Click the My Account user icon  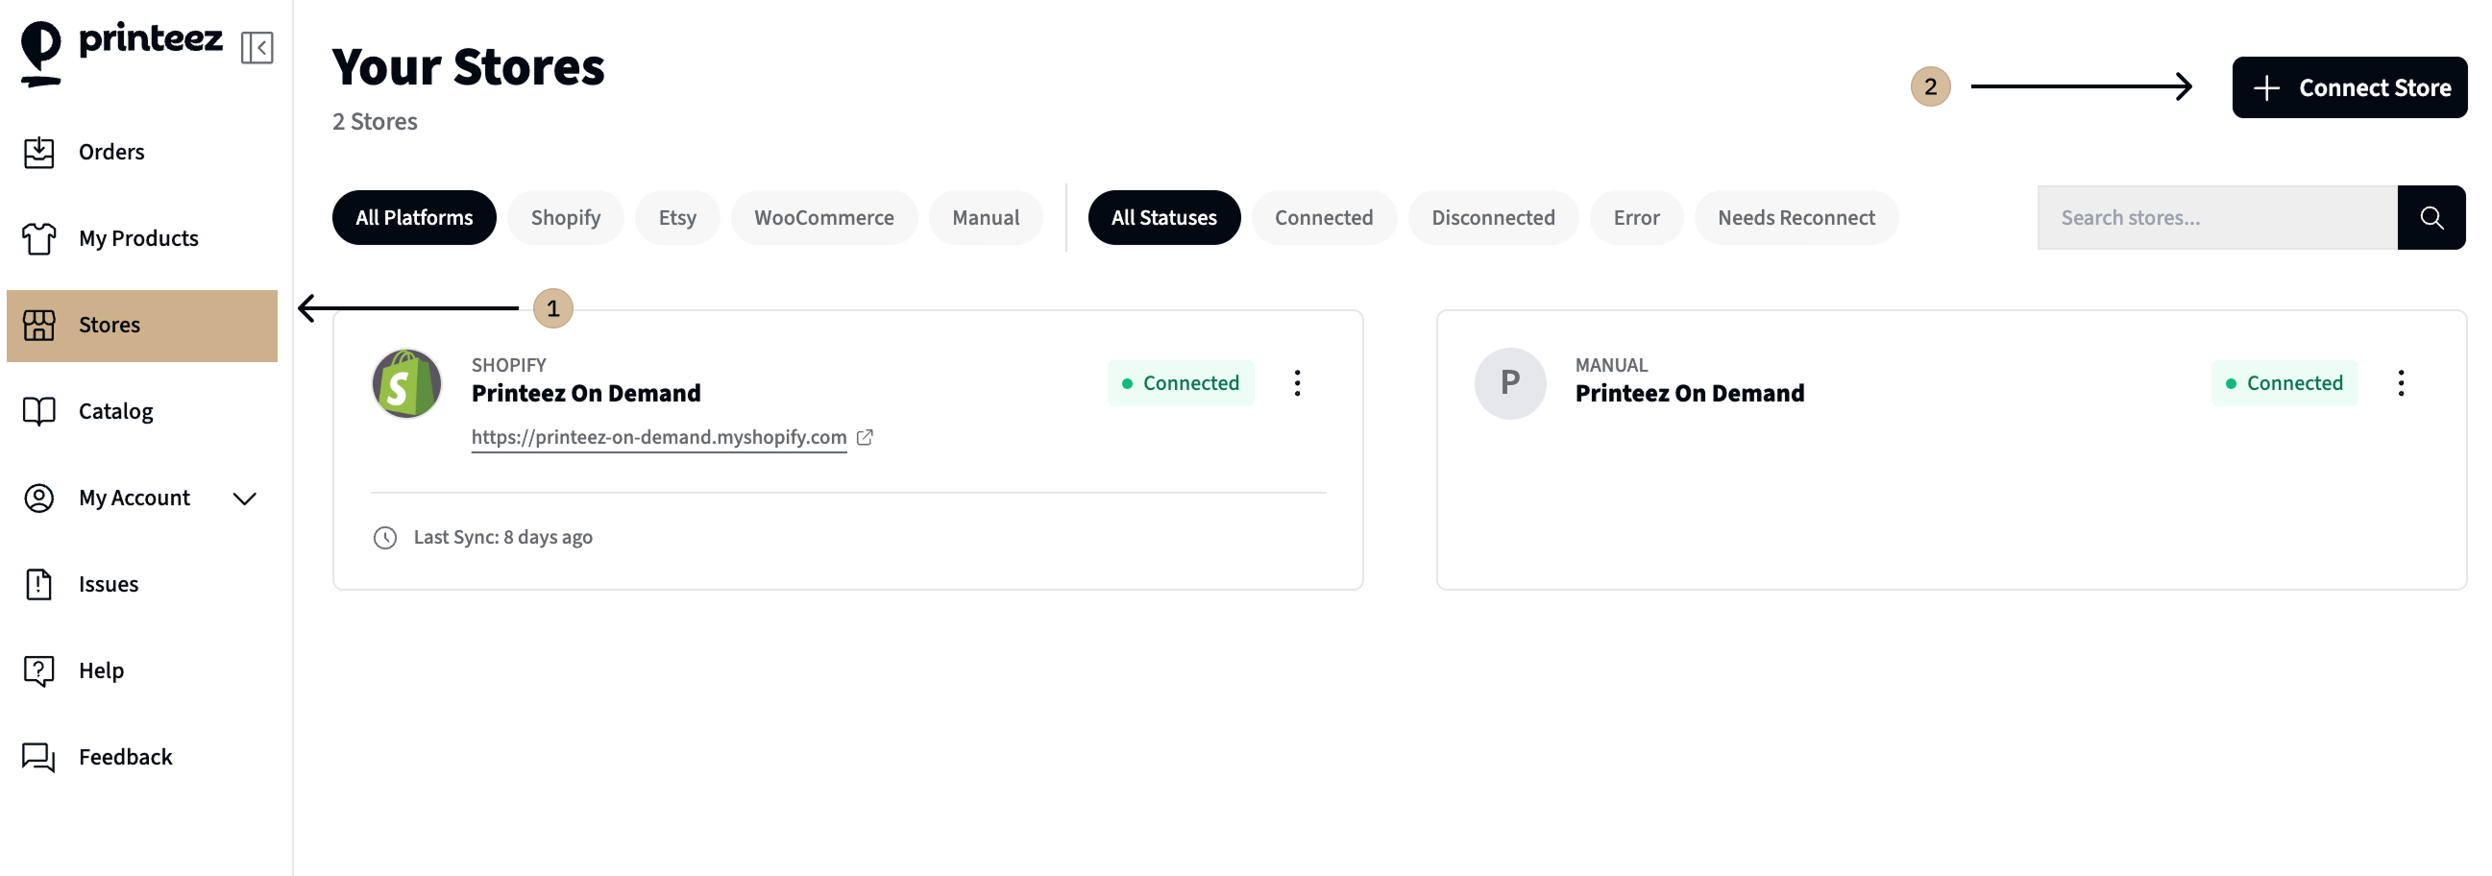coord(38,498)
